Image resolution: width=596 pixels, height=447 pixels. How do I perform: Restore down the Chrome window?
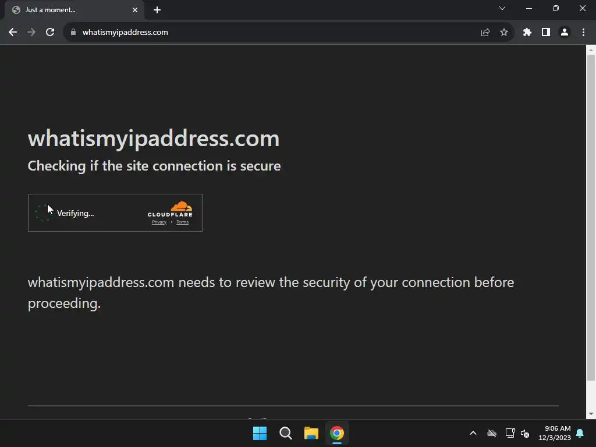point(556,8)
